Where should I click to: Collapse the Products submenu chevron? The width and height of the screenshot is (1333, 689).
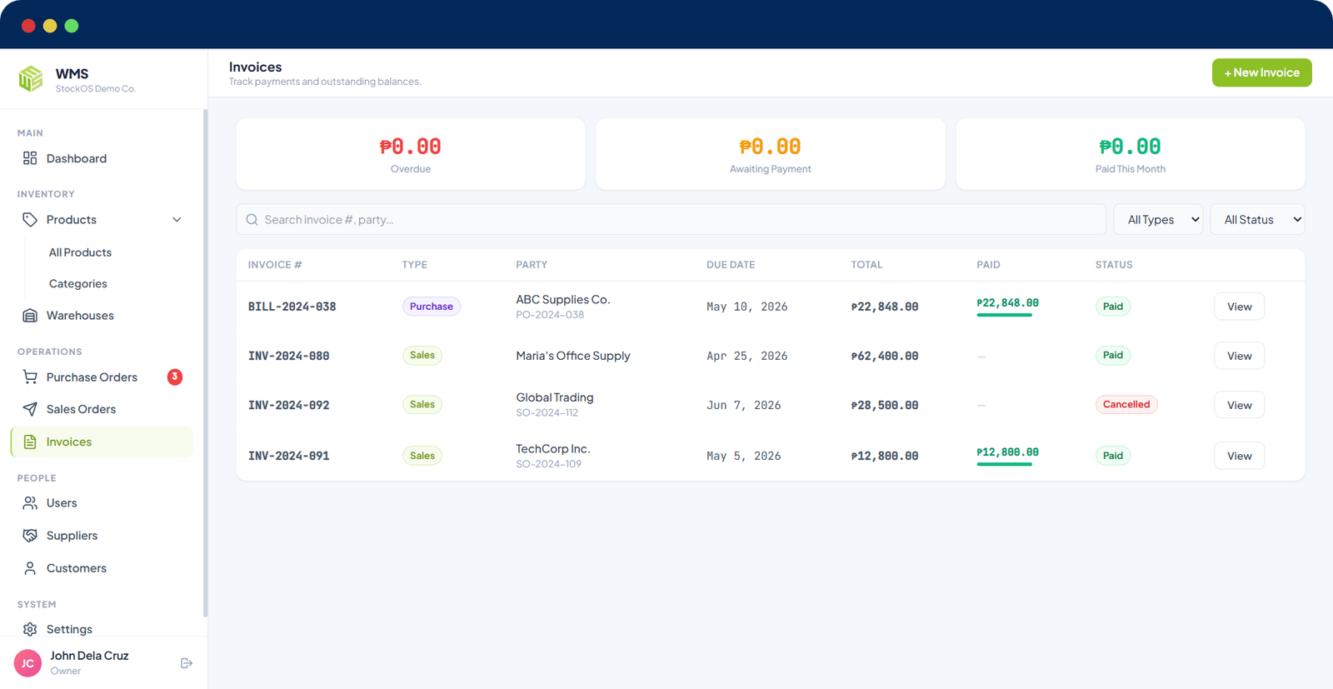[x=177, y=220]
